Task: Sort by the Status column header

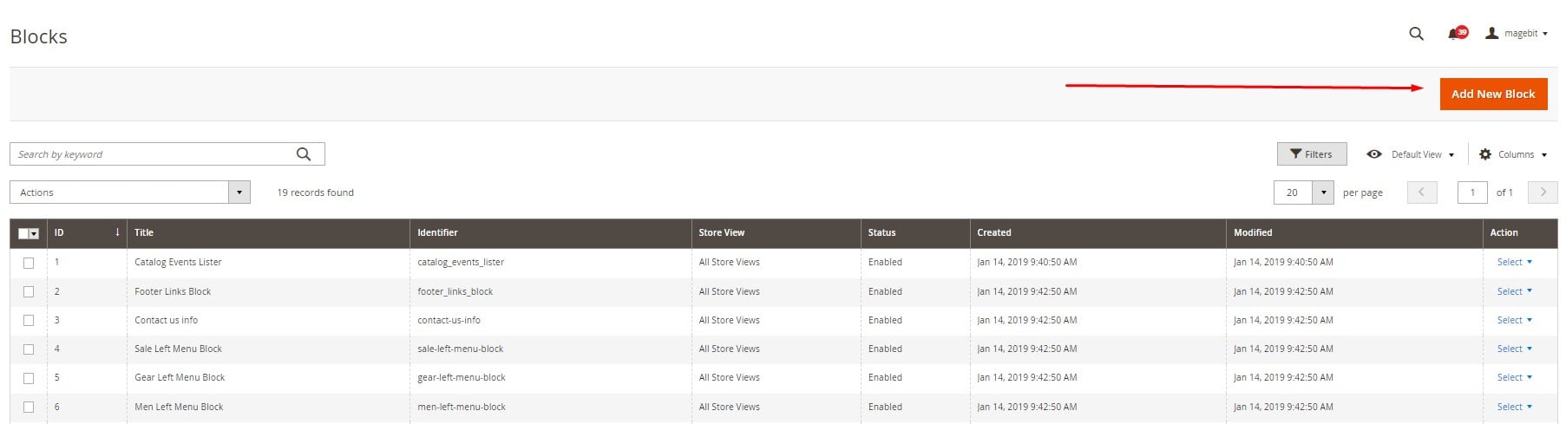Action: (x=915, y=232)
